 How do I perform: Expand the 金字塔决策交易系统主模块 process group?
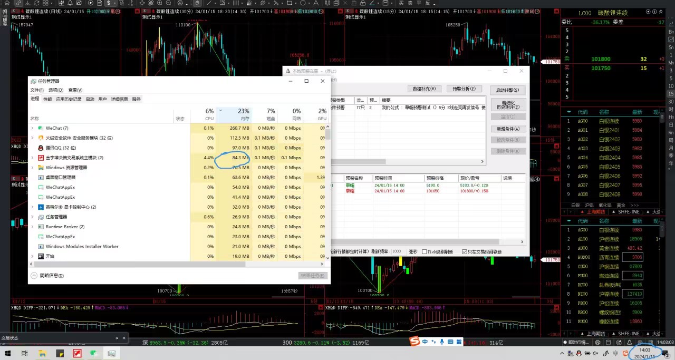pyautogui.click(x=32, y=158)
